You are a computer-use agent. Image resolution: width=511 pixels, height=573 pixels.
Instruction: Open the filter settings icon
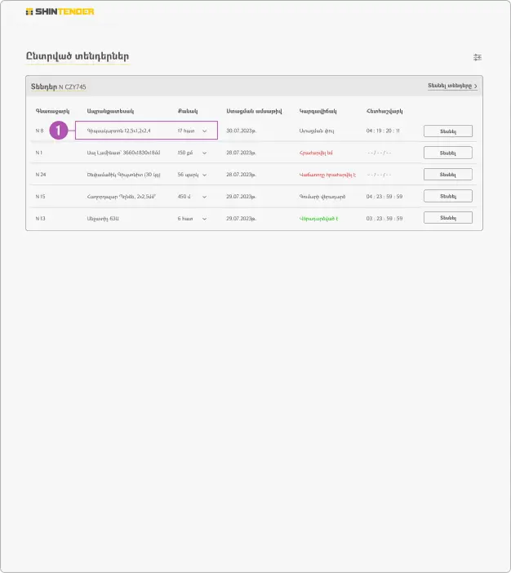tap(478, 57)
